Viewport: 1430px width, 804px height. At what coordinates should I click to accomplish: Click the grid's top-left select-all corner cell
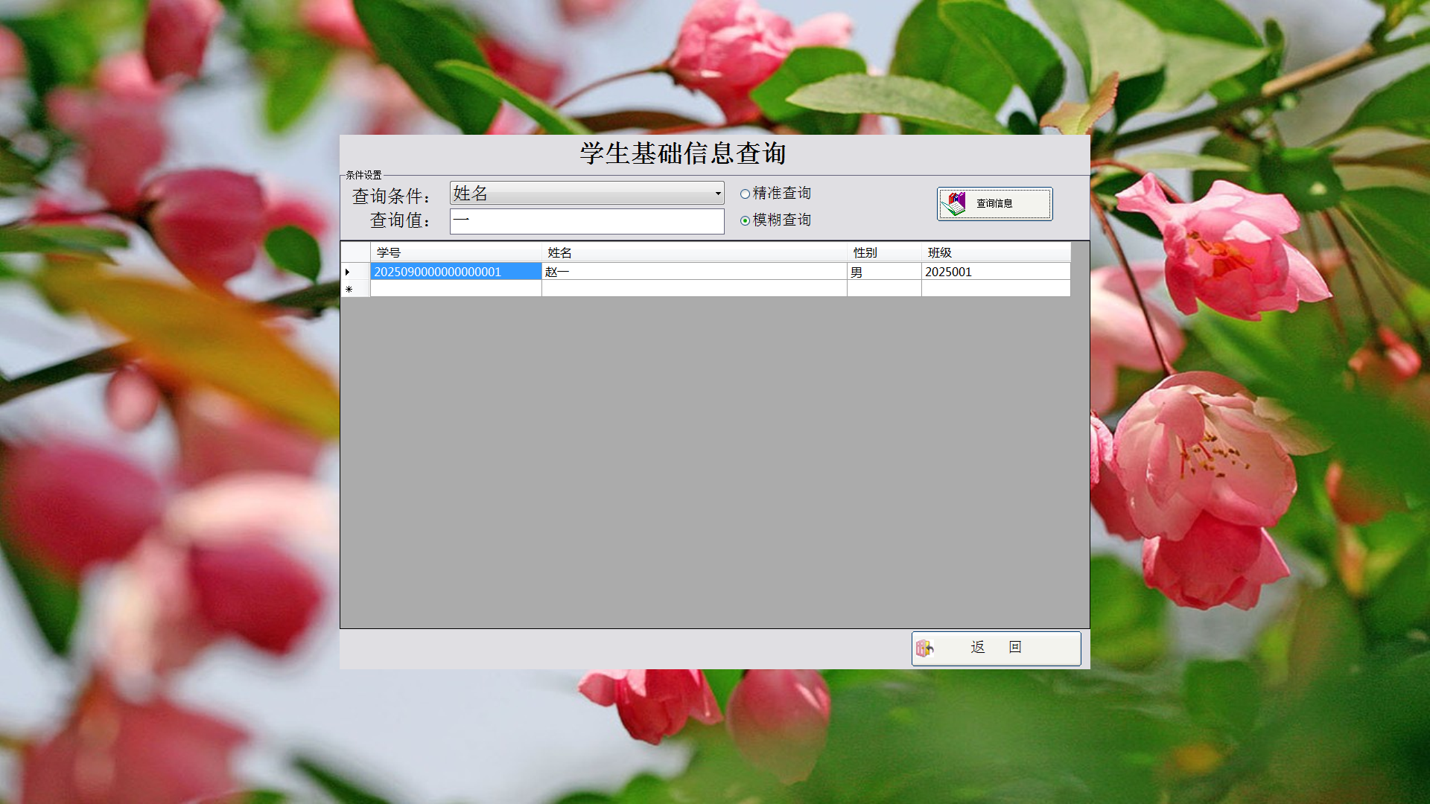355,252
